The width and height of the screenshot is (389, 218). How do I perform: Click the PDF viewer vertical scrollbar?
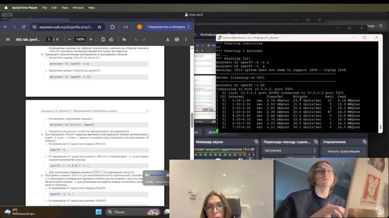point(191,121)
